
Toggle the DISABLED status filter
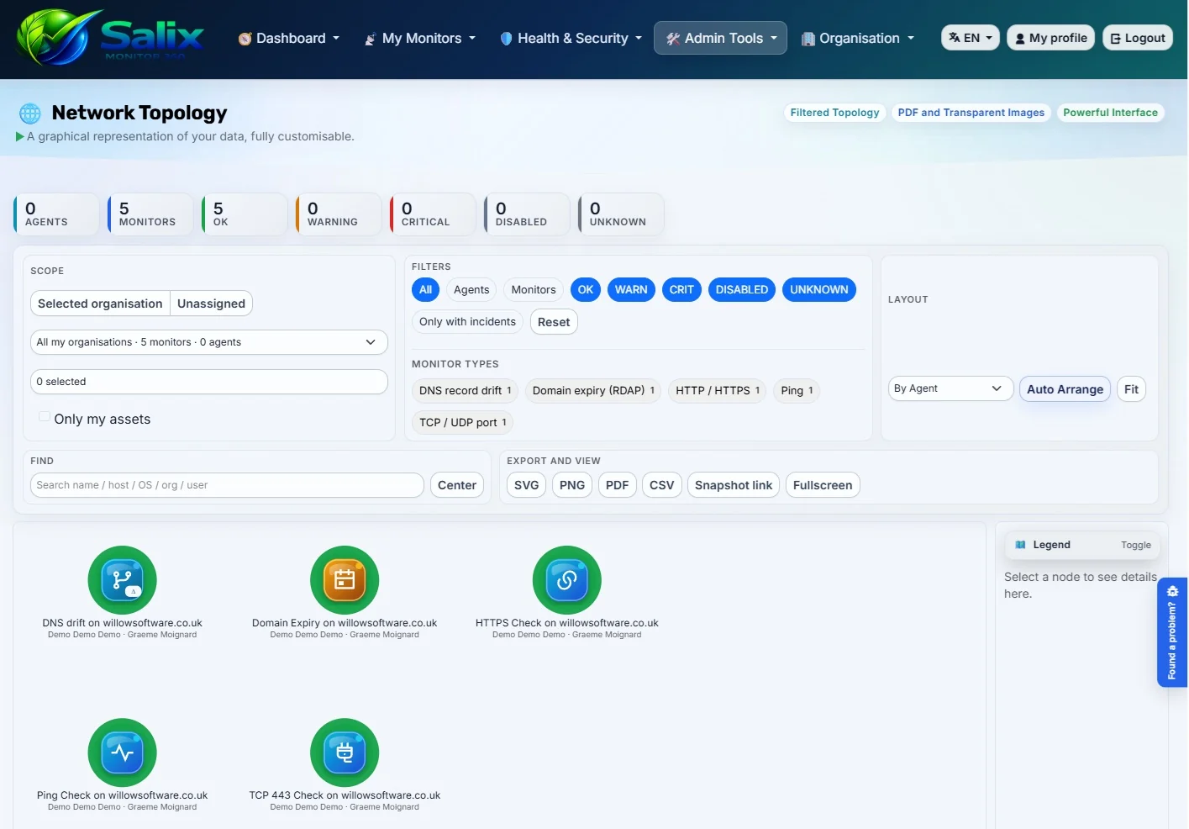tap(742, 289)
